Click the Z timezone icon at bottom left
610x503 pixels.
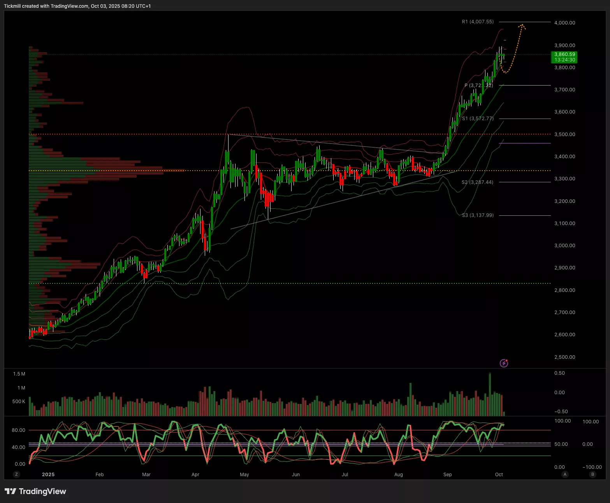pyautogui.click(x=16, y=474)
